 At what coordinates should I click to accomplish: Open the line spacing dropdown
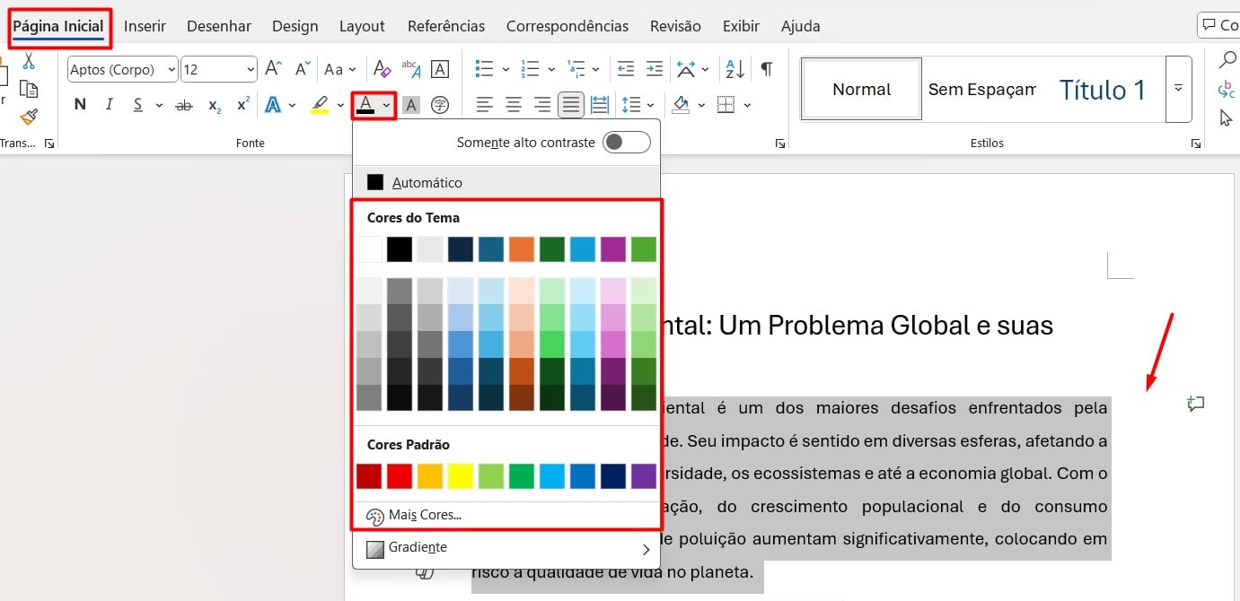tap(639, 105)
